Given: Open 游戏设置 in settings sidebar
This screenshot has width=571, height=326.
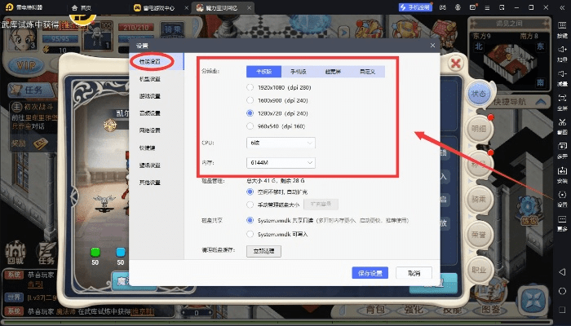Looking at the screenshot, I should 149,96.
